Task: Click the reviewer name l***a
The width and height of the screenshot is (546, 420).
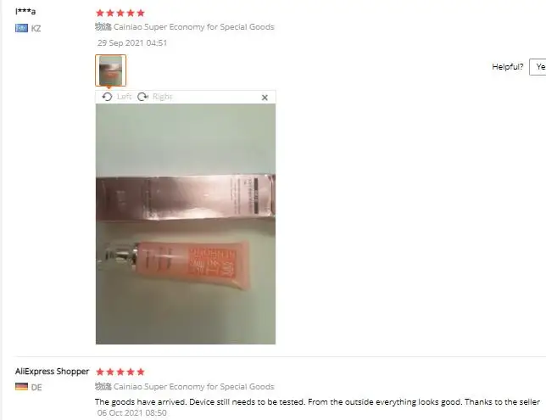Action: pyautogui.click(x=25, y=12)
